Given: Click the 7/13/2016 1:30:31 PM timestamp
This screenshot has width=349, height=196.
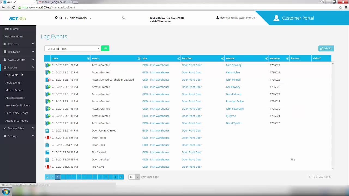Looking at the screenshot, I should [x=65, y=152].
